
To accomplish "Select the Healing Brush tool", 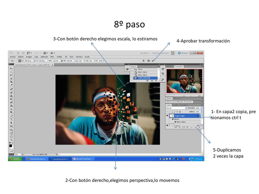I will (11, 89).
